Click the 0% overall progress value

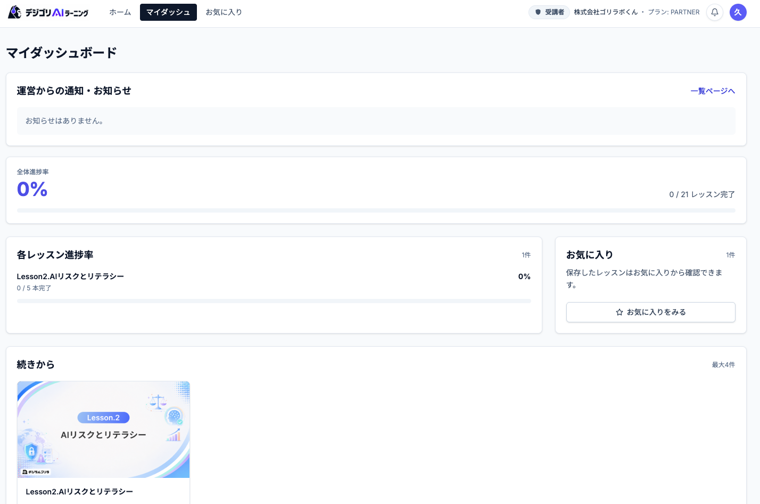pyautogui.click(x=32, y=189)
